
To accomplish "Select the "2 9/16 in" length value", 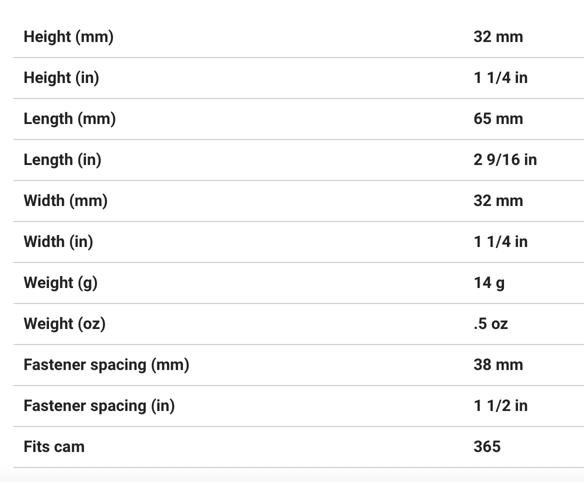I will 505,160.
